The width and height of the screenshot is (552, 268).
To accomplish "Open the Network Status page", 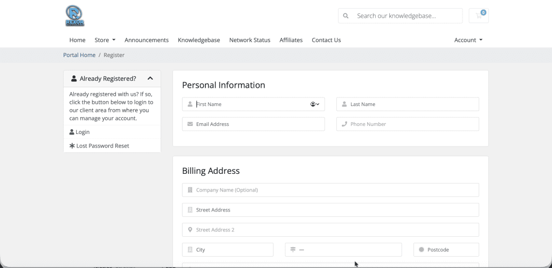I will point(250,40).
